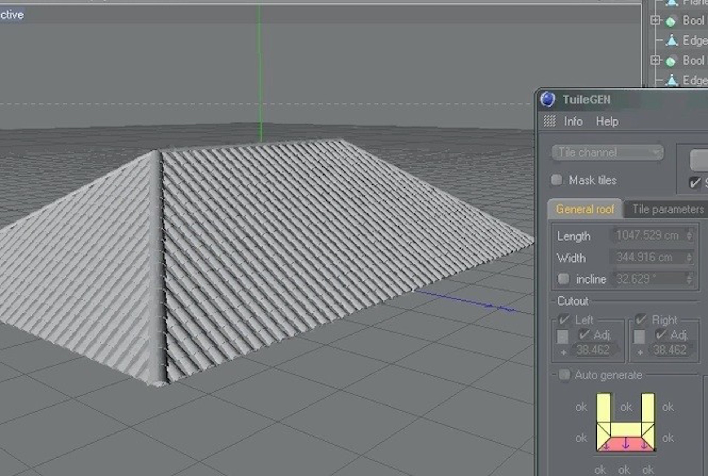Select the first Bool object's green icon
The image size is (708, 476).
pos(671,21)
